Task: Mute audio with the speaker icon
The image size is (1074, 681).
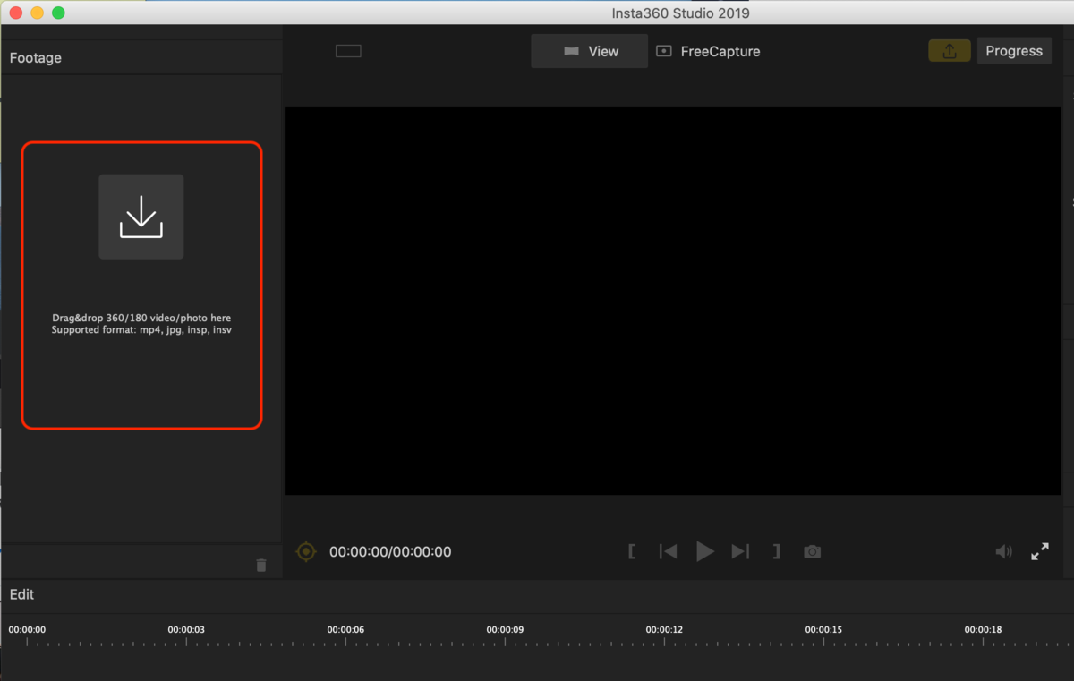Action: pos(1004,551)
